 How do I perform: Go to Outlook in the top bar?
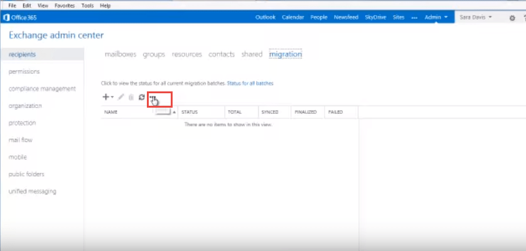coord(266,17)
